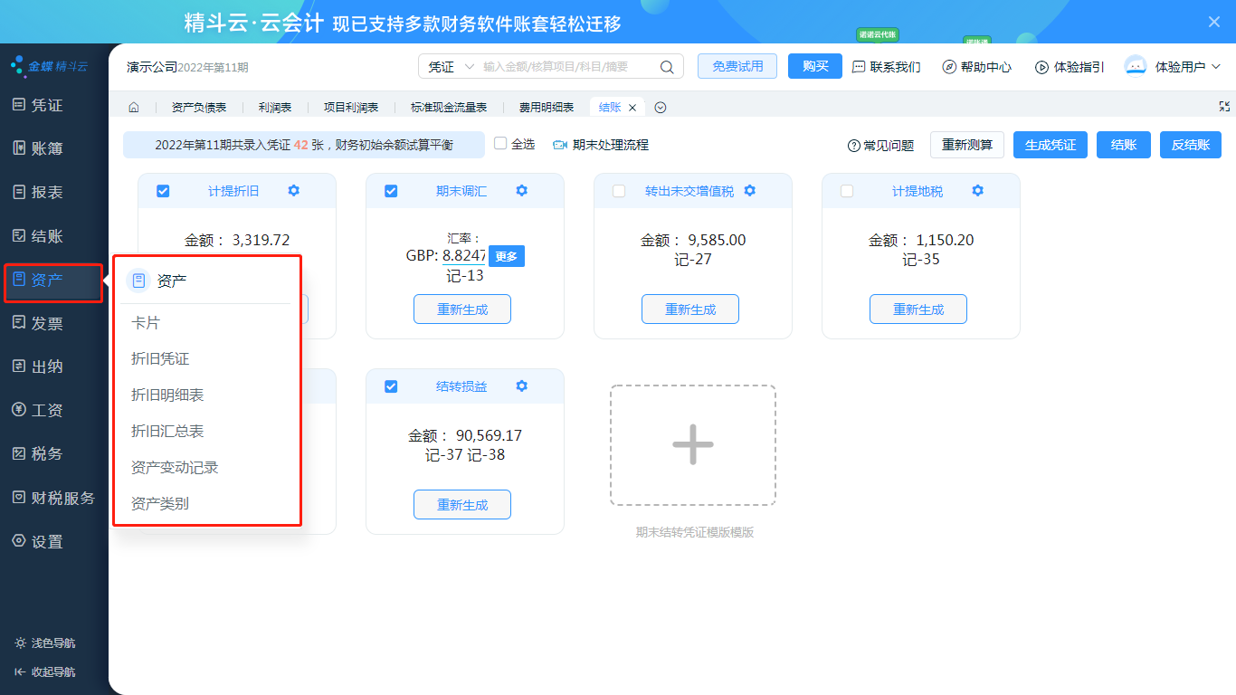Open 期末处理流程 video guide
This screenshot has height=695, width=1236.
click(601, 145)
